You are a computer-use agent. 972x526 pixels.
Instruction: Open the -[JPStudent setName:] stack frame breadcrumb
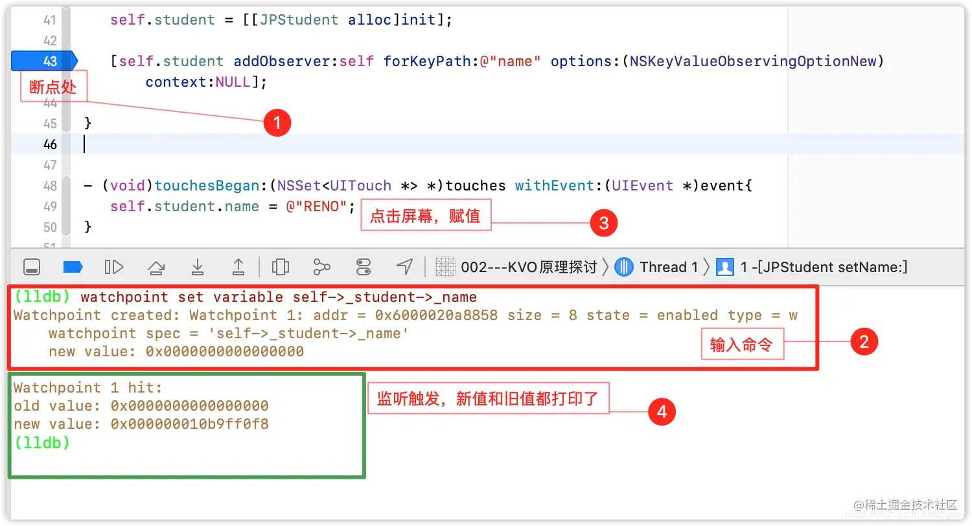[811, 267]
